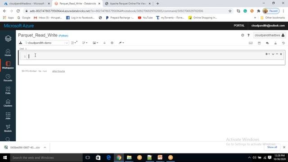Open the Help question mark icon

tap(248, 35)
